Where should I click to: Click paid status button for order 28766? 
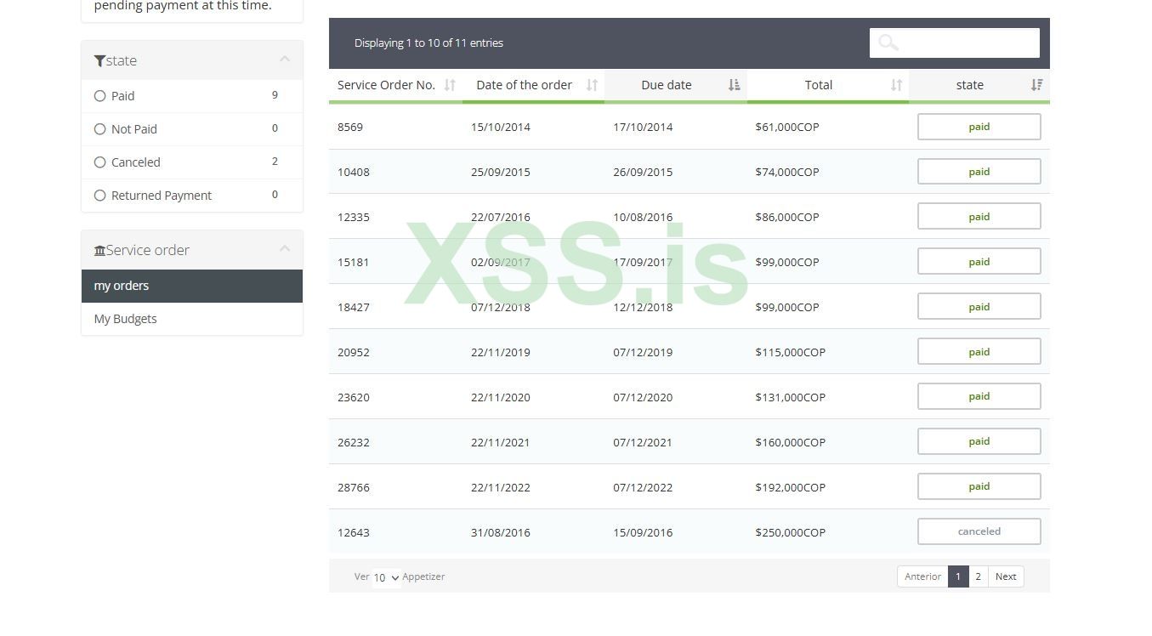[979, 486]
